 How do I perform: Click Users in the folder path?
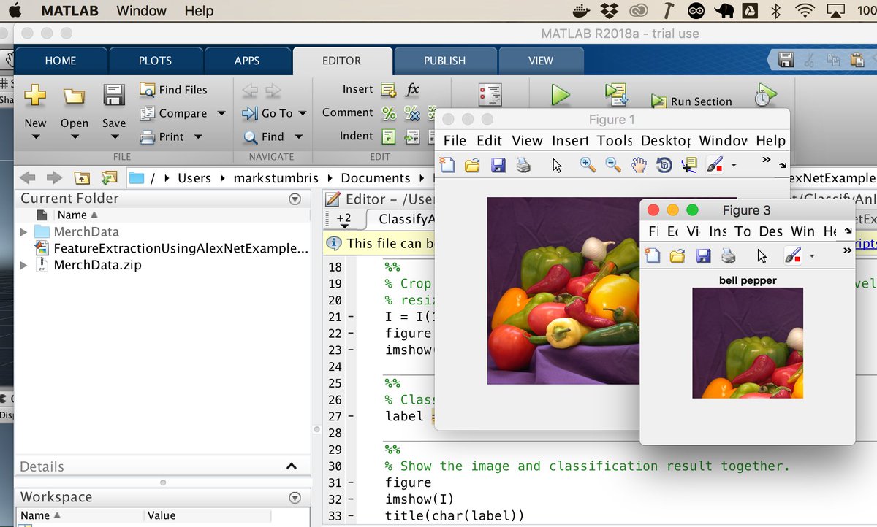(194, 178)
